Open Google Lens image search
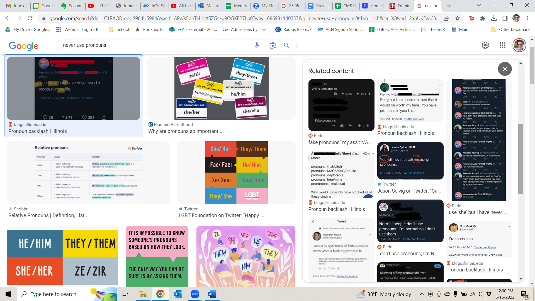The height and width of the screenshot is (301, 535). (273, 45)
